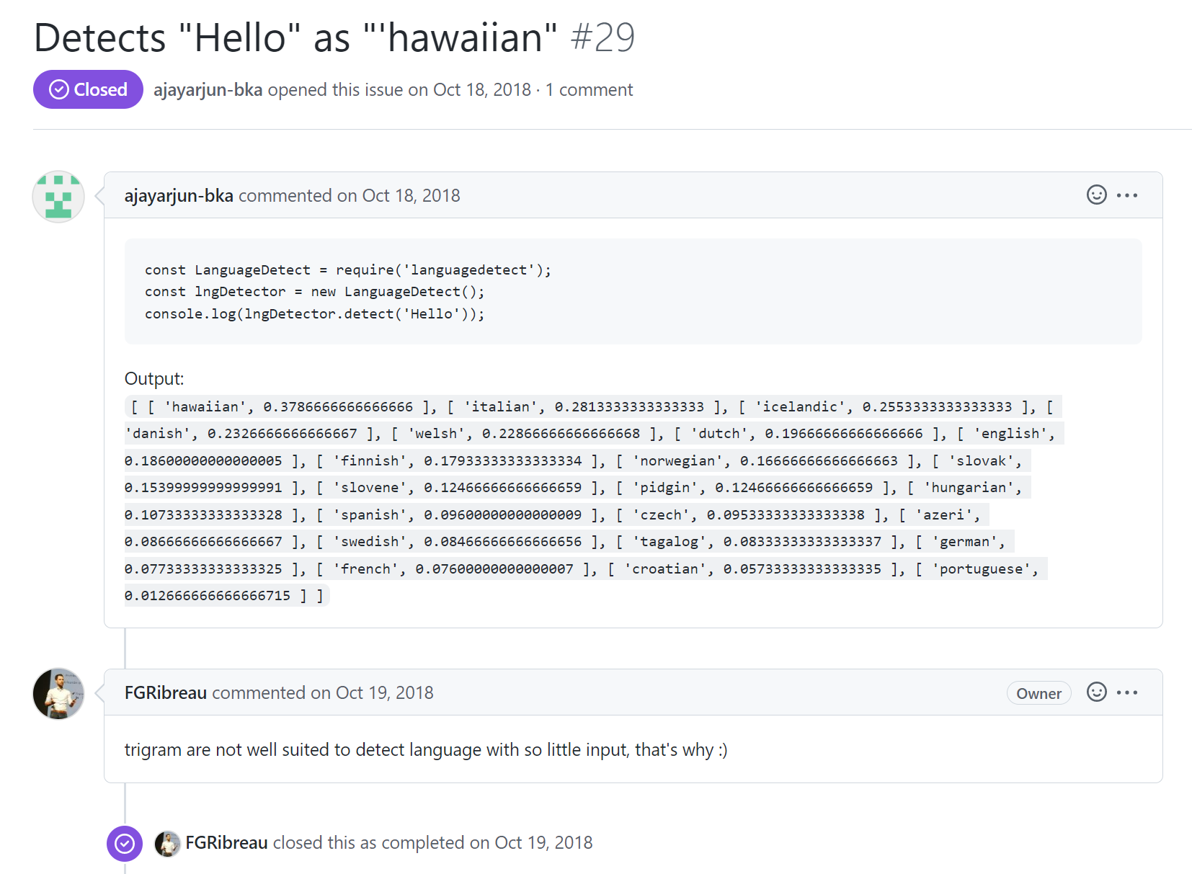Follow the FGRibreau username link in the close event
The image size is (1192, 874).
point(226,842)
